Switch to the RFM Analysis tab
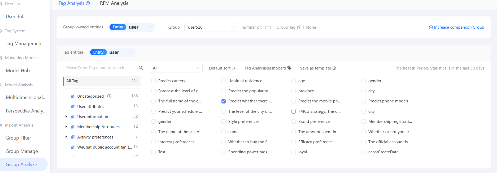497x173 pixels. (x=114, y=3)
